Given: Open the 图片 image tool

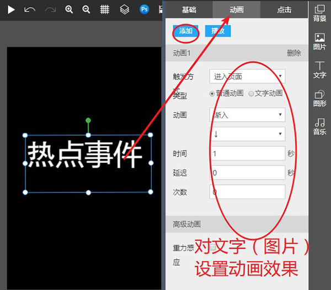Looking at the screenshot, I should 319,41.
